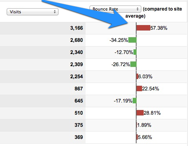Screen dimensions: 188x146
Task: Click the 2,680 visits value
Action: tap(77, 40)
